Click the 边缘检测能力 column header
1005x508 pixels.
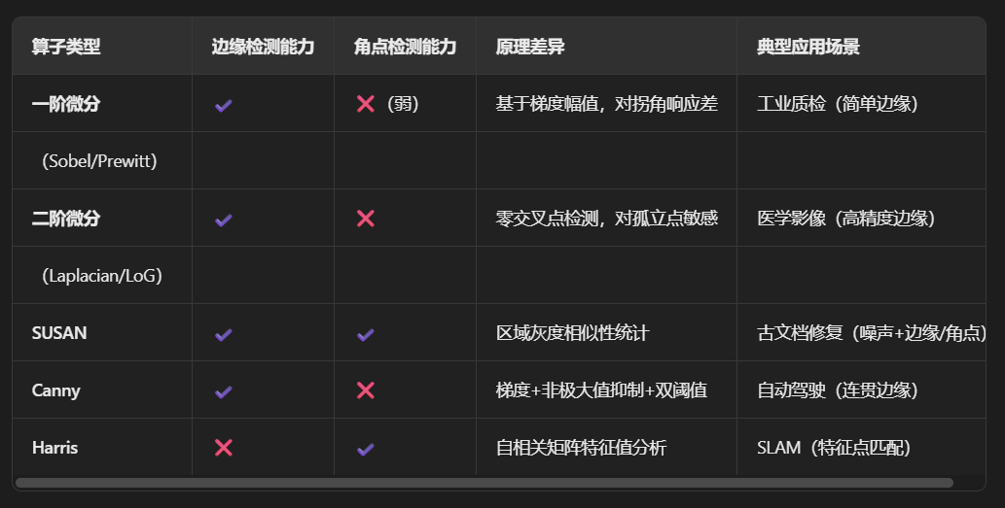click(263, 47)
